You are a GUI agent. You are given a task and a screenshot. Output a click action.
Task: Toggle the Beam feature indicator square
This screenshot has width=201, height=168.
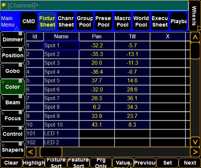pyautogui.click(x=21, y=96)
